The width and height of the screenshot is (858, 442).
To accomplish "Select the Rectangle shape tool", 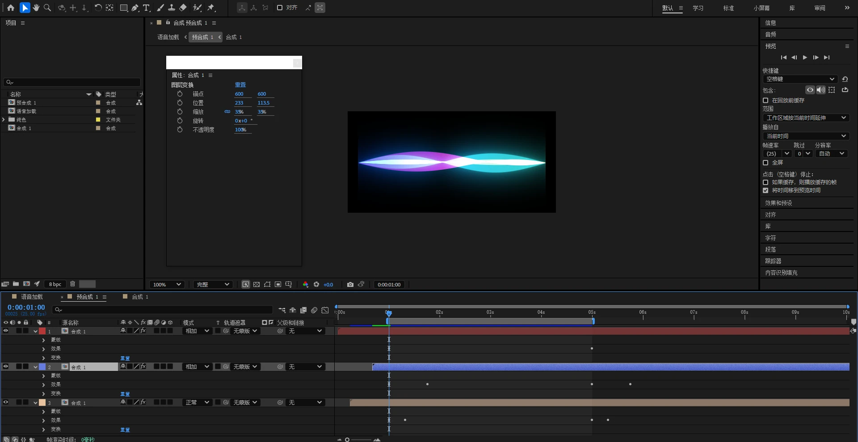I will pos(124,8).
